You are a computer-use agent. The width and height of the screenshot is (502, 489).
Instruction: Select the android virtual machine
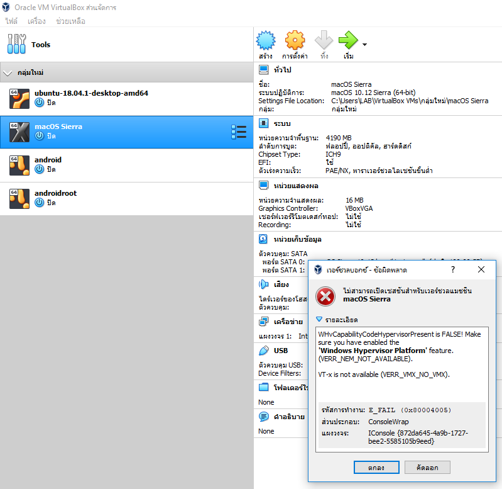pos(48,160)
